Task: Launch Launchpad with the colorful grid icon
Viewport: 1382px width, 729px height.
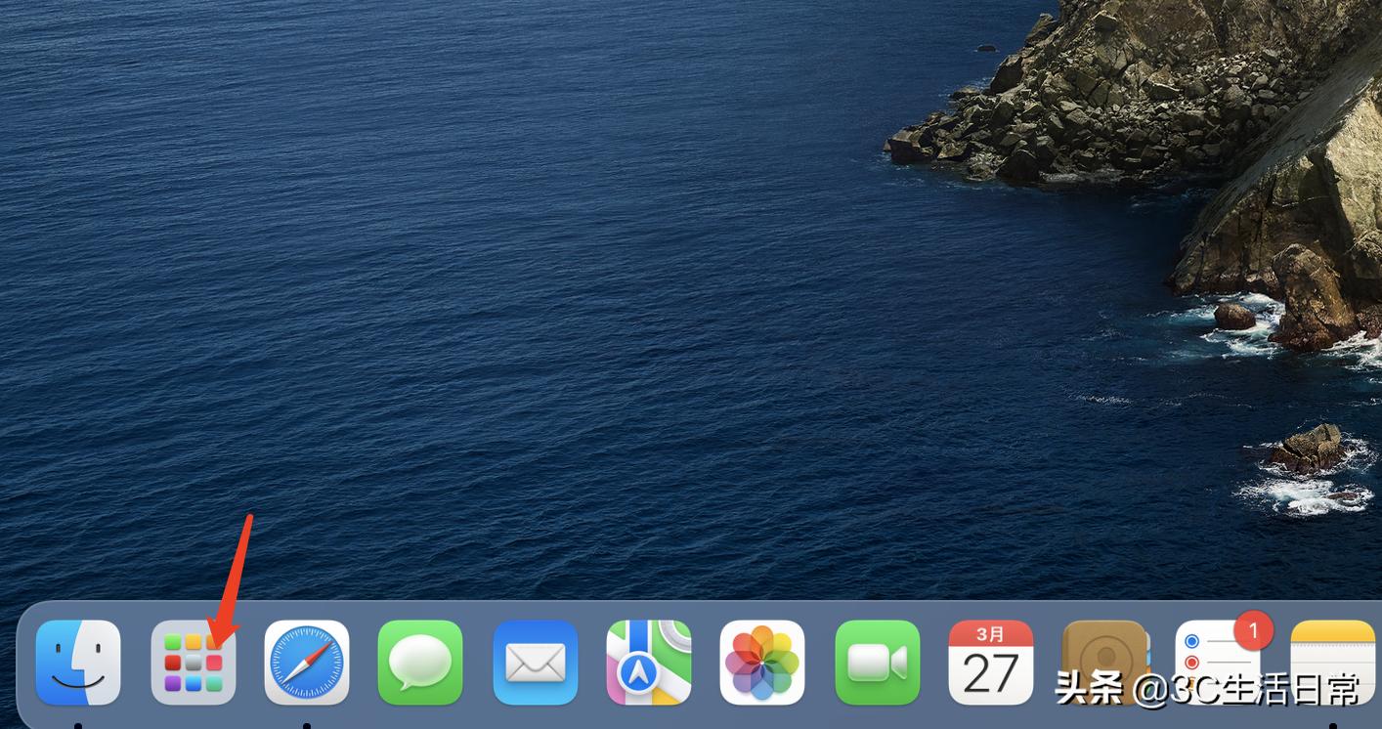Action: 193,662
